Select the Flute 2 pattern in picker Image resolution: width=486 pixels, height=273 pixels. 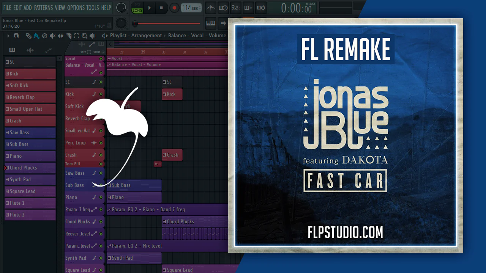click(x=30, y=215)
